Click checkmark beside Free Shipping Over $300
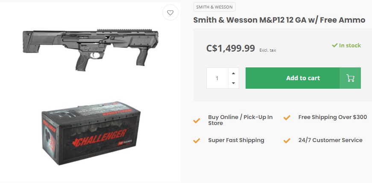This screenshot has height=183, width=372. point(287,117)
